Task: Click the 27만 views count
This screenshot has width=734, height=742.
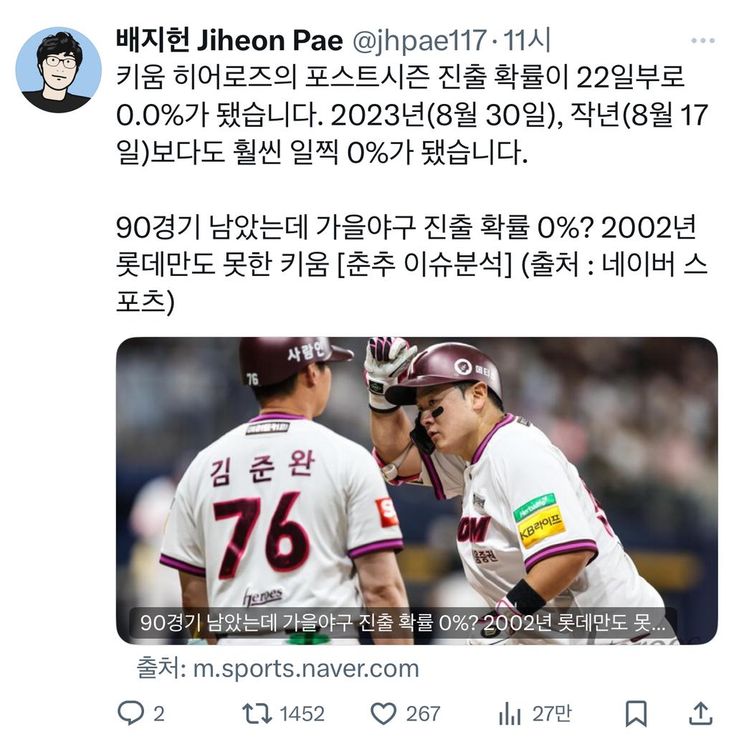Action: pyautogui.click(x=552, y=714)
